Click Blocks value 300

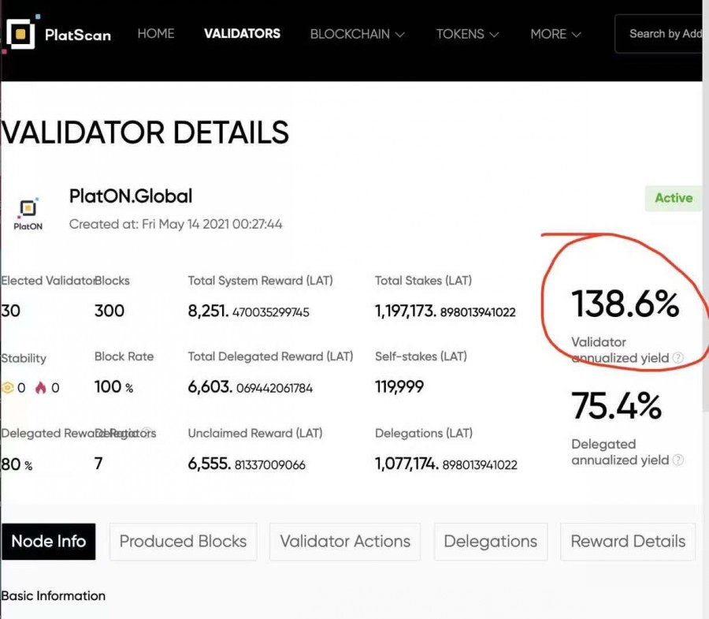point(110,311)
